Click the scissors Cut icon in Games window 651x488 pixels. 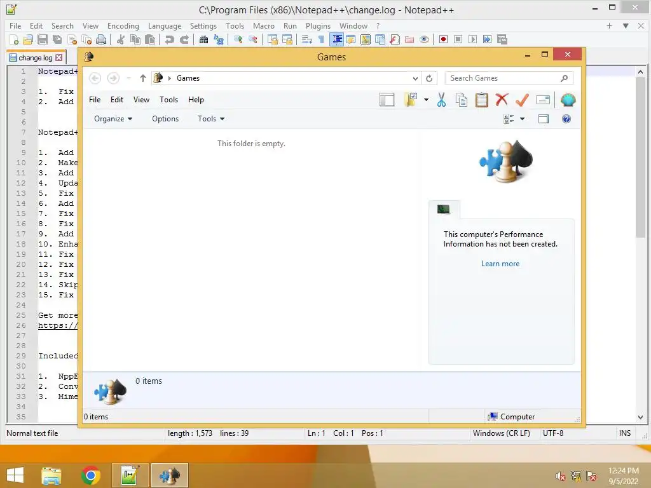click(x=441, y=100)
